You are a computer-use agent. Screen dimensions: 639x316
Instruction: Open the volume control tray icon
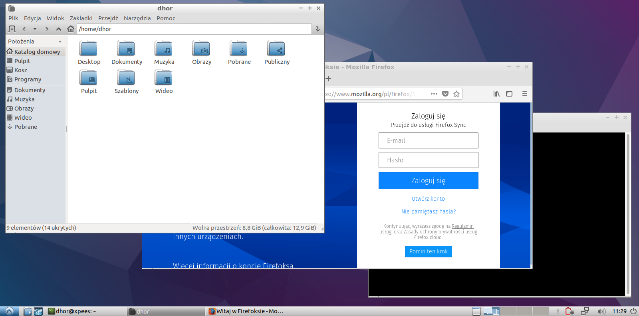pyautogui.click(x=601, y=311)
